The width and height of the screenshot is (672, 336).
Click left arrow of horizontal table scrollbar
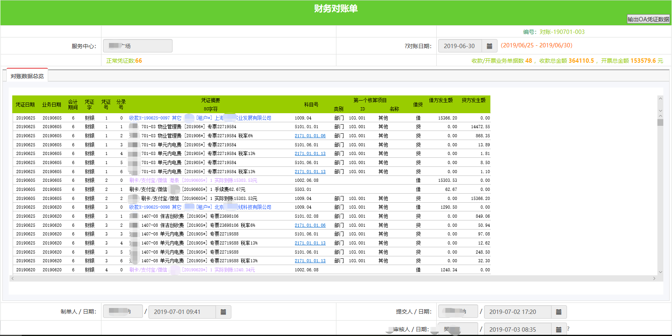tap(13, 278)
